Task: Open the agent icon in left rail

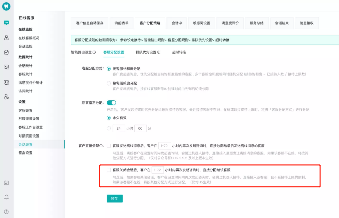Action: [x=6, y=38]
